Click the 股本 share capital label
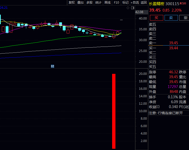The image size is (189, 150). [183, 97]
